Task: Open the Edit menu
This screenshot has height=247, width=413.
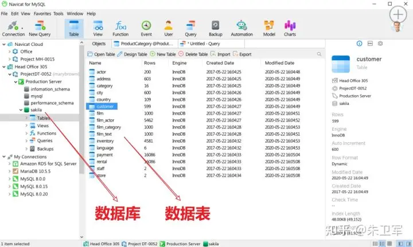Action: [x=15, y=14]
